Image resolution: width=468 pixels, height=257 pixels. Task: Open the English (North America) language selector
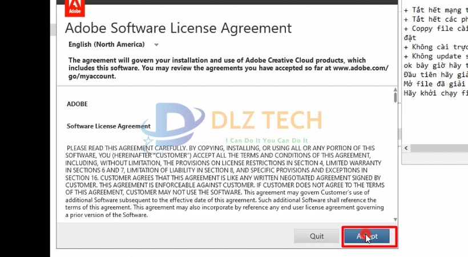pyautogui.click(x=107, y=45)
